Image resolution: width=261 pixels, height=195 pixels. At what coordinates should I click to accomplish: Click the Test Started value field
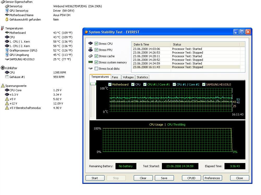pyautogui.click(x=180, y=166)
